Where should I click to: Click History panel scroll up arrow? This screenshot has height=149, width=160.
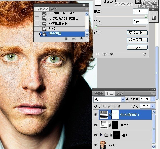[x=87, y=14]
